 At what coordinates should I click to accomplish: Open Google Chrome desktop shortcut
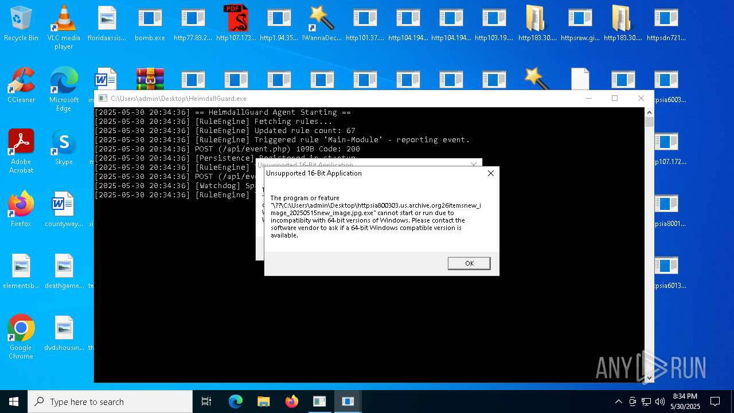point(21,337)
